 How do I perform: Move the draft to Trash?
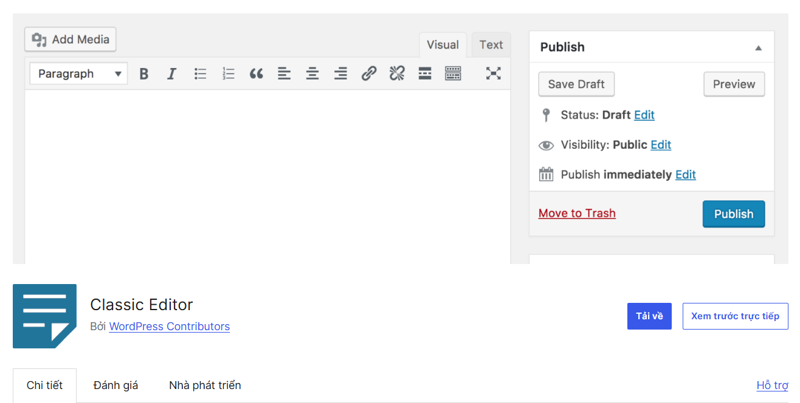576,213
